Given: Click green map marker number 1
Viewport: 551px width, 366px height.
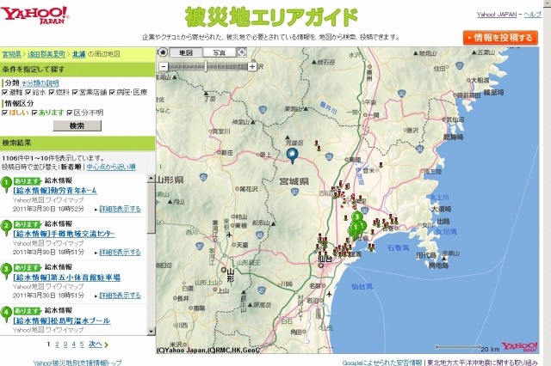Looking at the screenshot, I should point(356,228).
